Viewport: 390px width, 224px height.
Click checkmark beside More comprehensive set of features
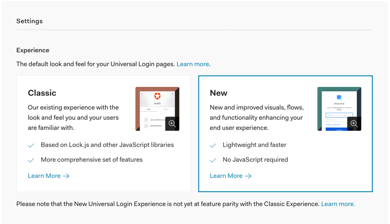click(31, 160)
